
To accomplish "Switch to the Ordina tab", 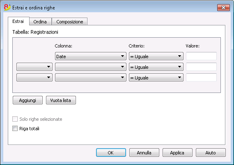I will (x=40, y=22).
